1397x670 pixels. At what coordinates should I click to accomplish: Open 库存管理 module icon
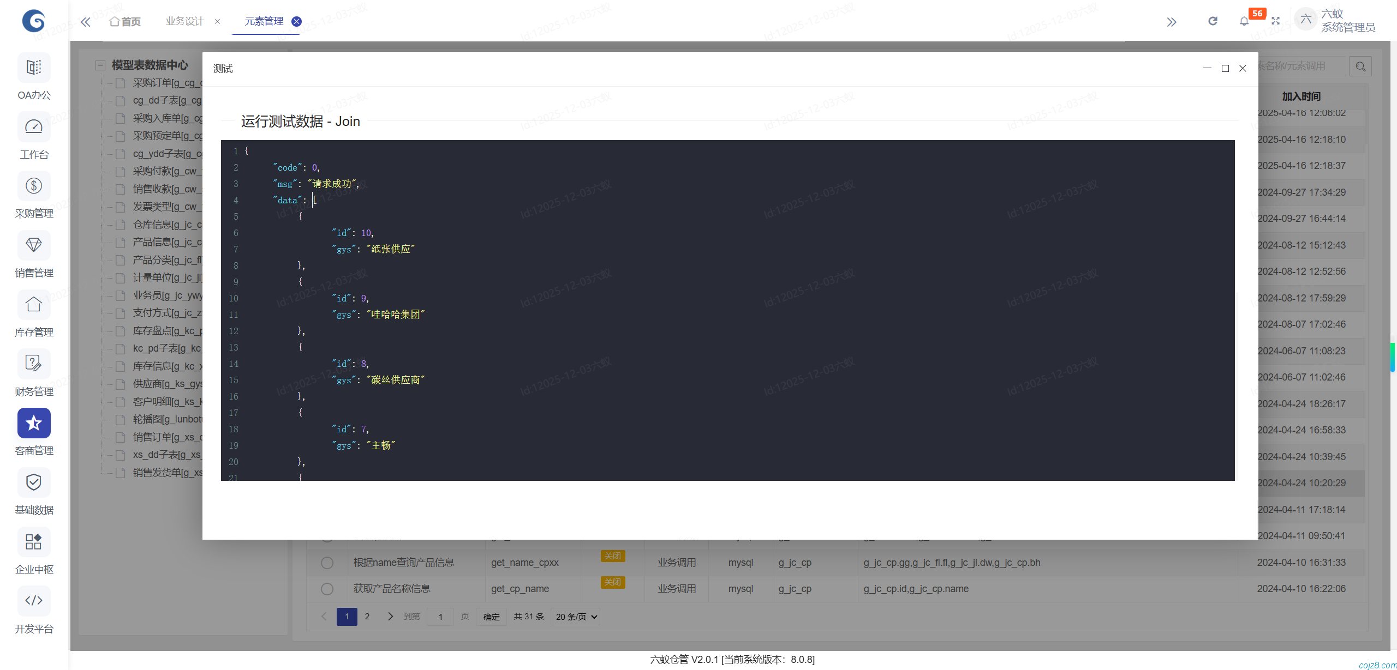33,304
